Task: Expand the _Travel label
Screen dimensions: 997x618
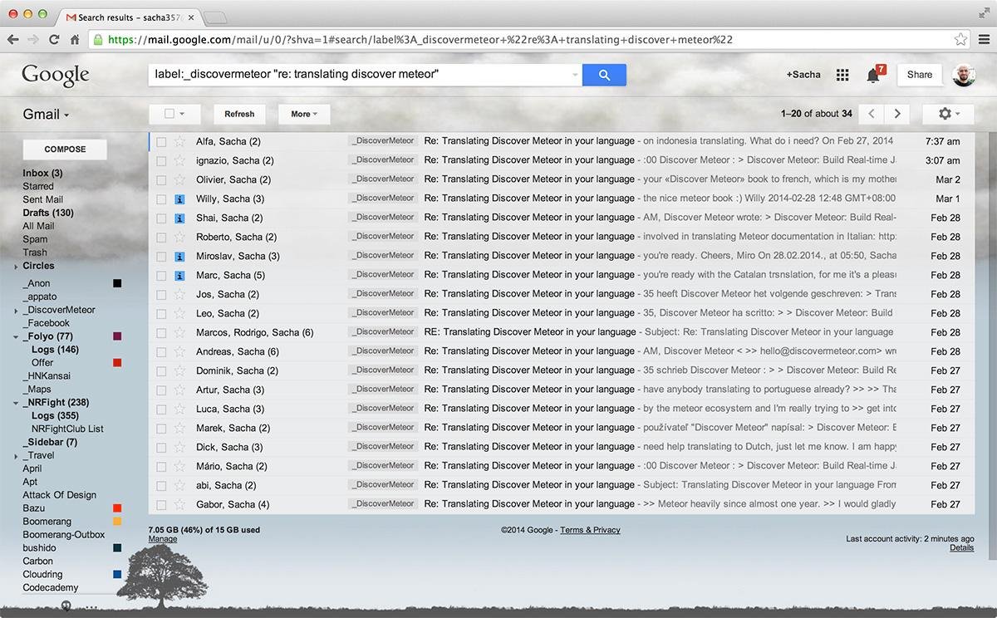Action: pyautogui.click(x=16, y=456)
